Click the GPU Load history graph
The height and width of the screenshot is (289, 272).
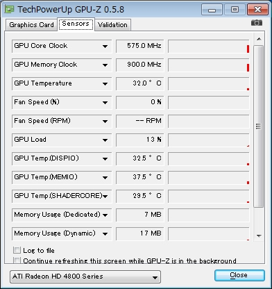point(209,140)
